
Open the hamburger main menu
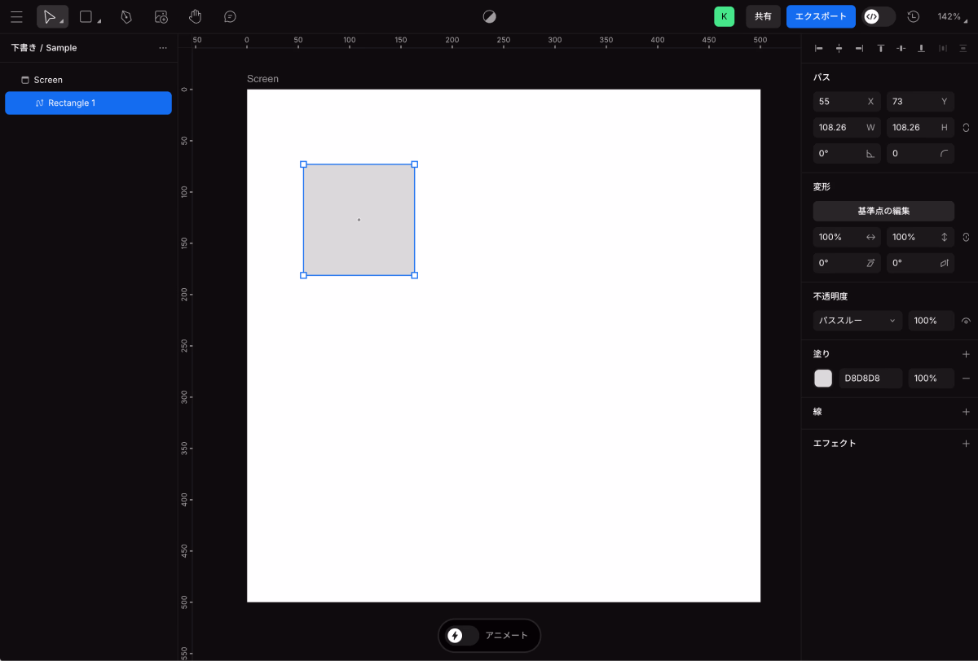click(16, 17)
